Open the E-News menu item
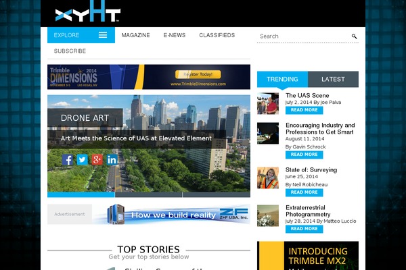Viewport: 406px width, 270px height. point(175,35)
